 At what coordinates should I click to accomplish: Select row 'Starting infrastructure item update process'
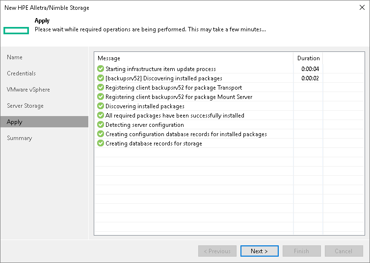(x=229, y=69)
